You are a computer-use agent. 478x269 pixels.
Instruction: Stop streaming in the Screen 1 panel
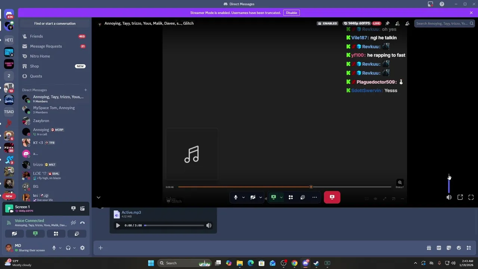pyautogui.click(x=73, y=208)
